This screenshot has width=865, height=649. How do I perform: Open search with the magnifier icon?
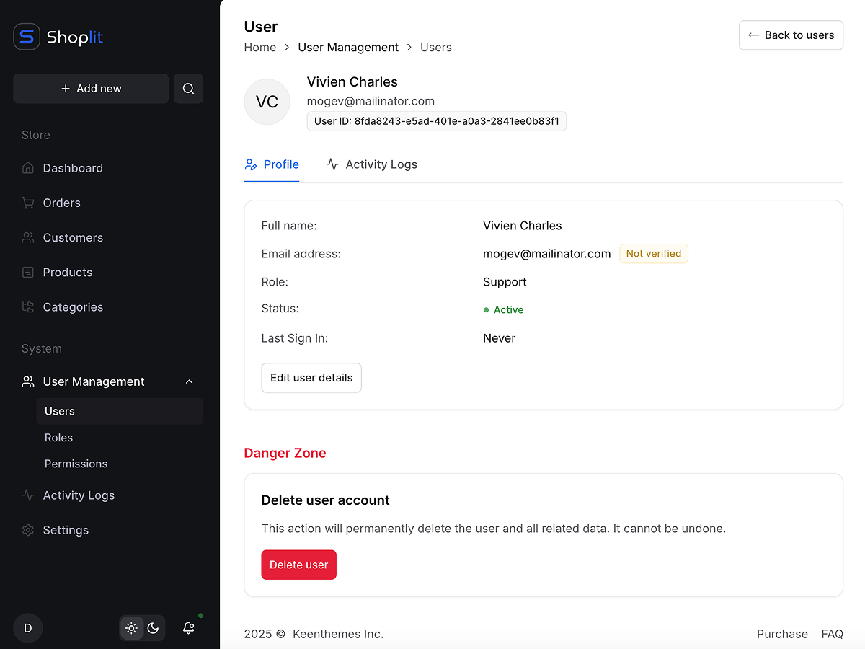click(188, 88)
